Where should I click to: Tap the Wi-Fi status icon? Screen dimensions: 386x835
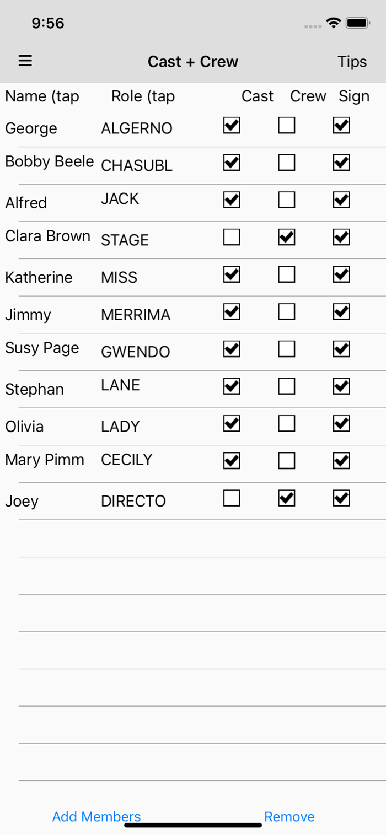[333, 23]
